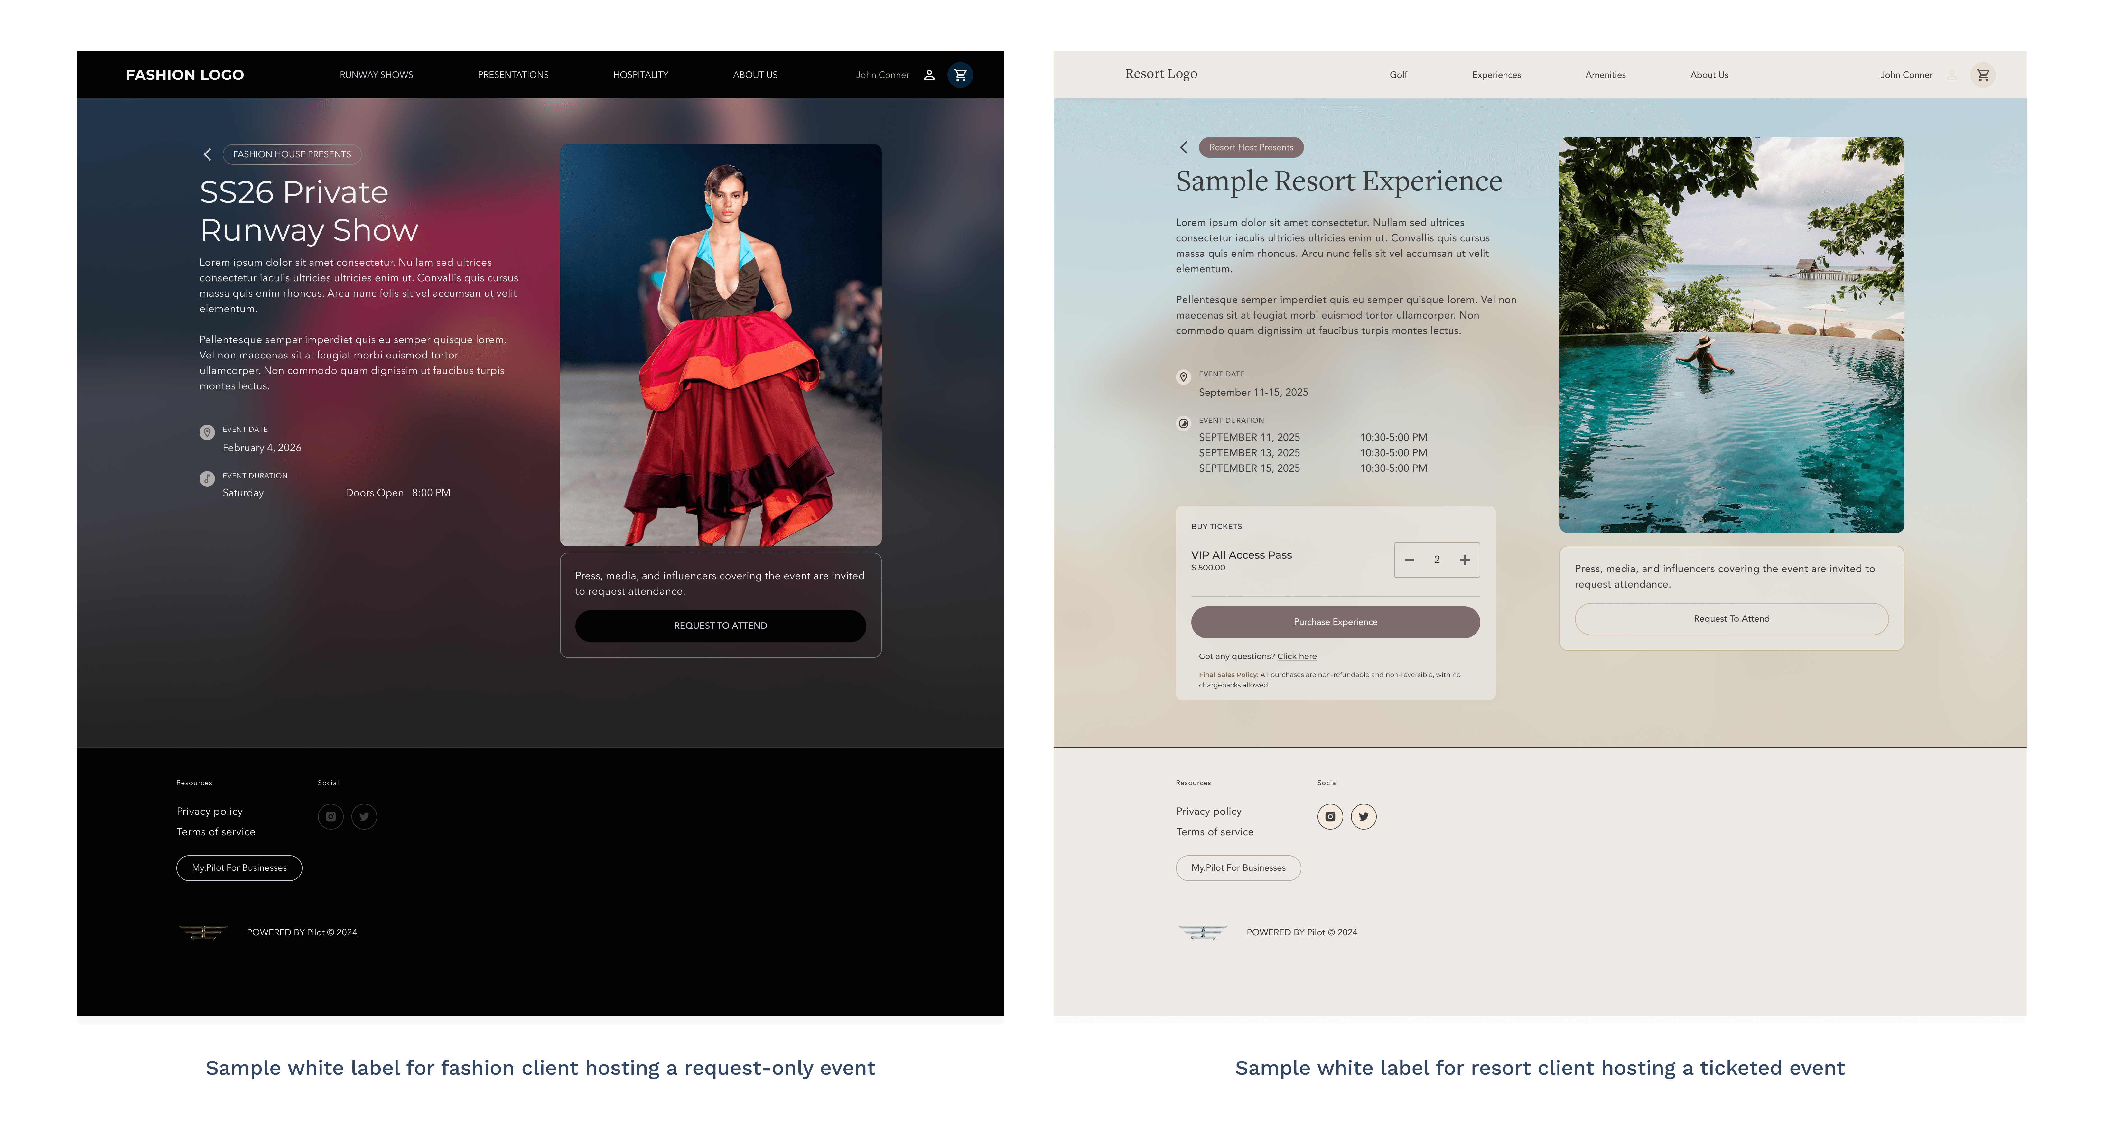Go back using the arrow next to Fashion House Presents
Screen dimensions: 2104x1141
coord(208,154)
